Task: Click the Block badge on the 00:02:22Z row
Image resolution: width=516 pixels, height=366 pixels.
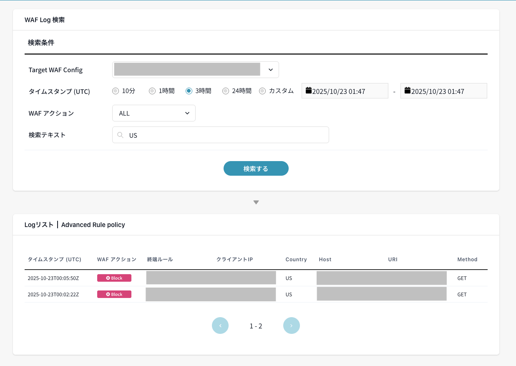Action: coord(114,294)
